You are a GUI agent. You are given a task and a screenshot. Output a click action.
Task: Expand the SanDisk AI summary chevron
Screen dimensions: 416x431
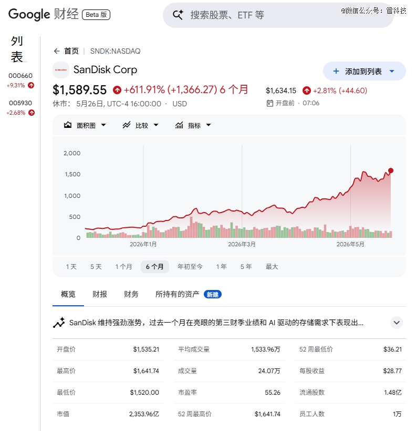click(397, 323)
